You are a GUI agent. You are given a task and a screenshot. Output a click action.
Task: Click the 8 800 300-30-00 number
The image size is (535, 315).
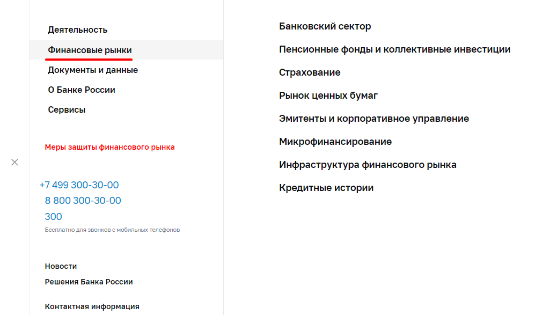(83, 201)
